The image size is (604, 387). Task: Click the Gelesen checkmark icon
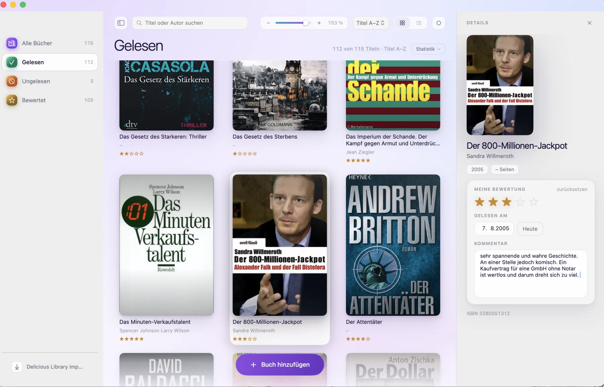(x=12, y=62)
